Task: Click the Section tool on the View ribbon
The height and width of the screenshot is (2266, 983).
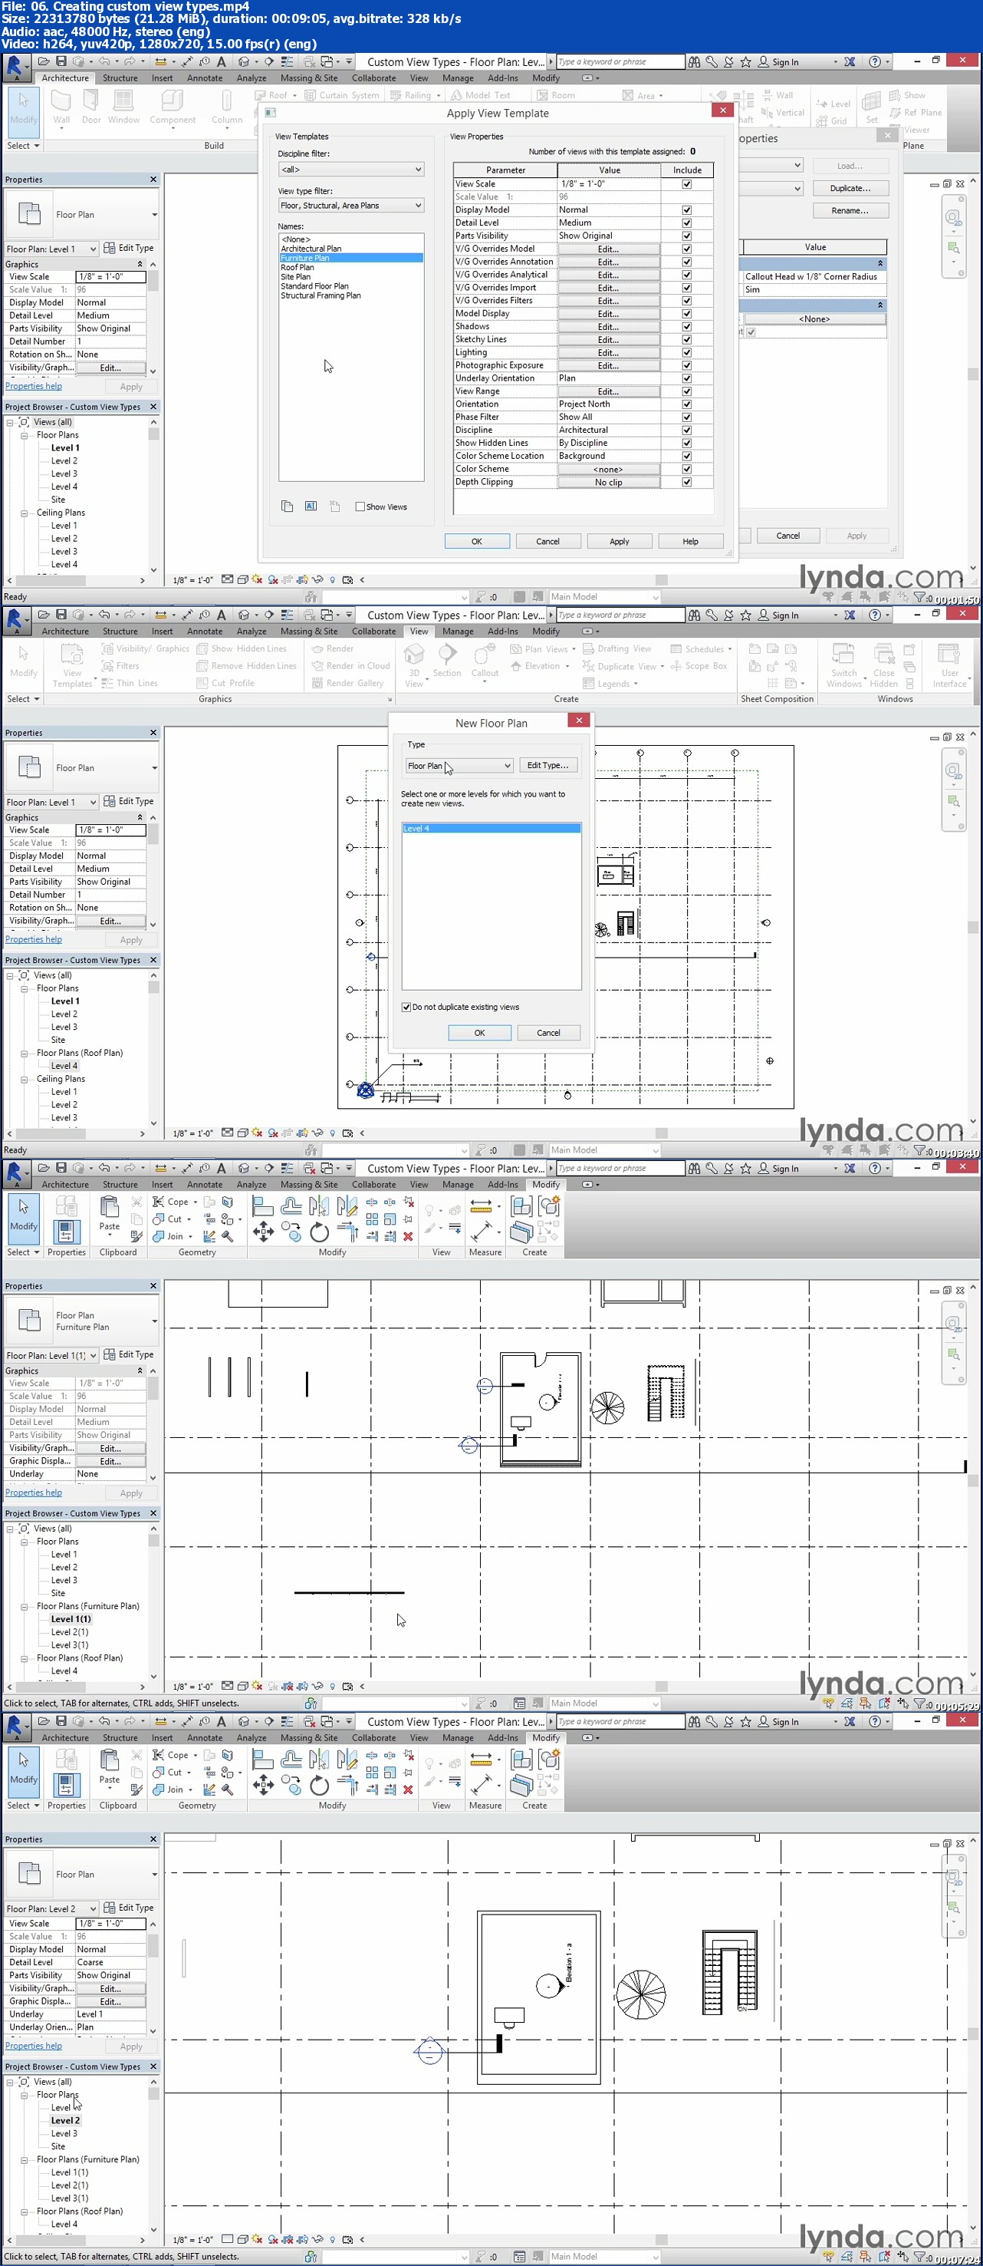Action: 447,661
